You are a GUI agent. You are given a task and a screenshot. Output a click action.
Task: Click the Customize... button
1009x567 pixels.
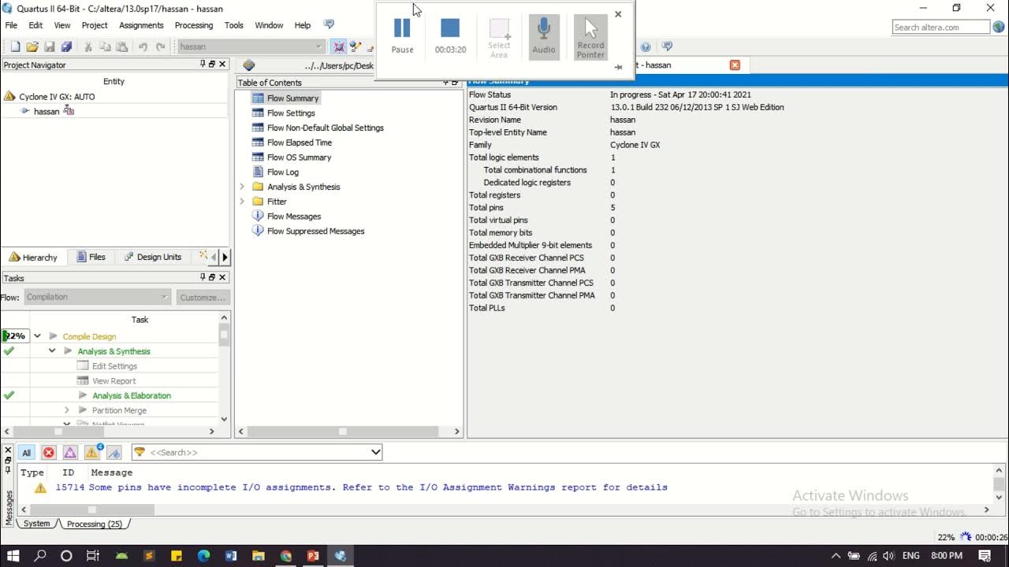tap(203, 297)
